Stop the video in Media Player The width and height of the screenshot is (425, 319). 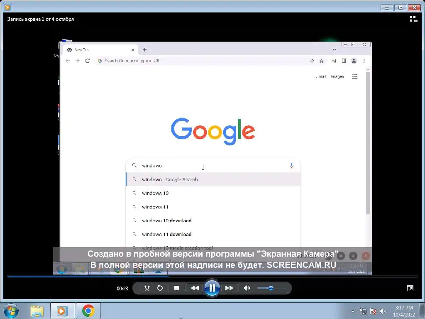point(176,288)
